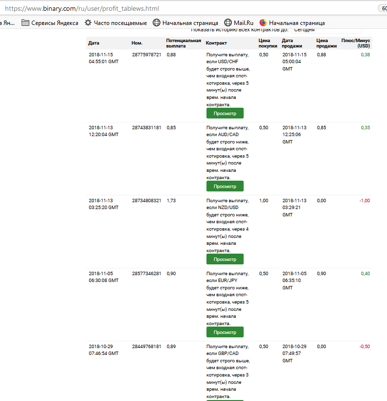
Task: Click contract number 28775978721
Action: tap(146, 55)
